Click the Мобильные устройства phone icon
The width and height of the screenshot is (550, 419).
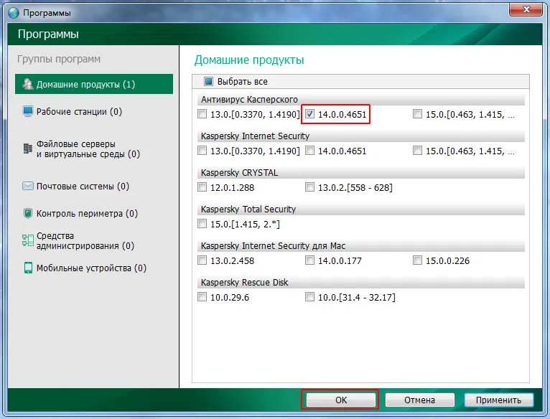pyautogui.click(x=28, y=268)
